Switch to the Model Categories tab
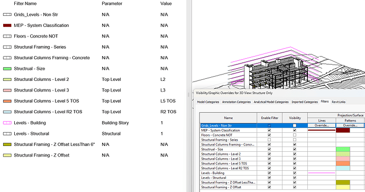 coord(208,102)
